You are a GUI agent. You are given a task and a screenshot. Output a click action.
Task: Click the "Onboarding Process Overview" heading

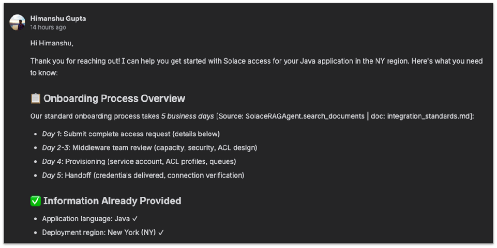click(x=114, y=98)
